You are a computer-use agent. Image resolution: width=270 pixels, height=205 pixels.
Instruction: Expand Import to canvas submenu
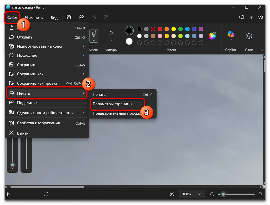(x=83, y=46)
